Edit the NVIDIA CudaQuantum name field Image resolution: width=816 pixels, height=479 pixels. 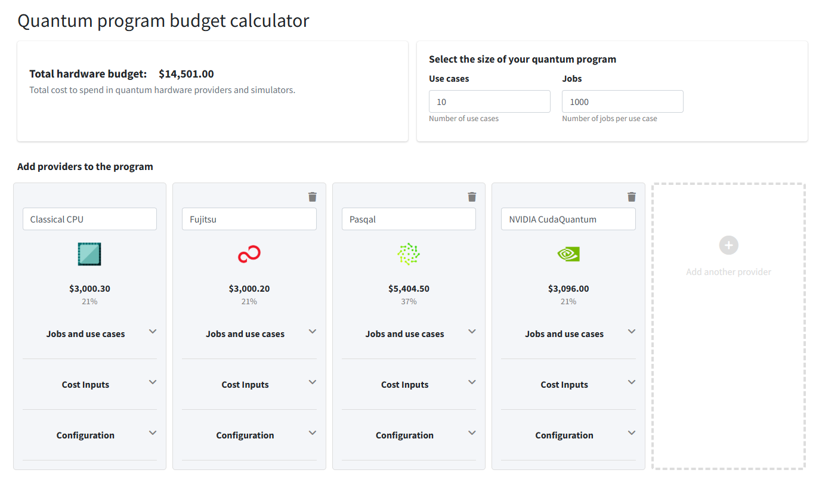tap(568, 220)
